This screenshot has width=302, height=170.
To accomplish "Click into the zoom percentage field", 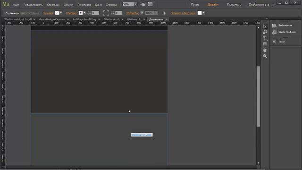I will coord(128,4).
